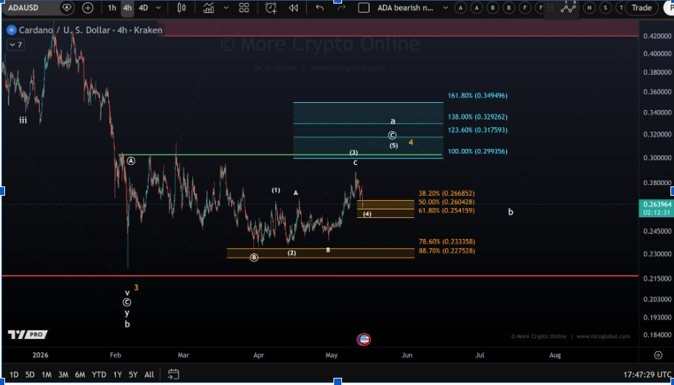Click the layout square icon
This screenshot has width=674, height=385.
[364, 8]
